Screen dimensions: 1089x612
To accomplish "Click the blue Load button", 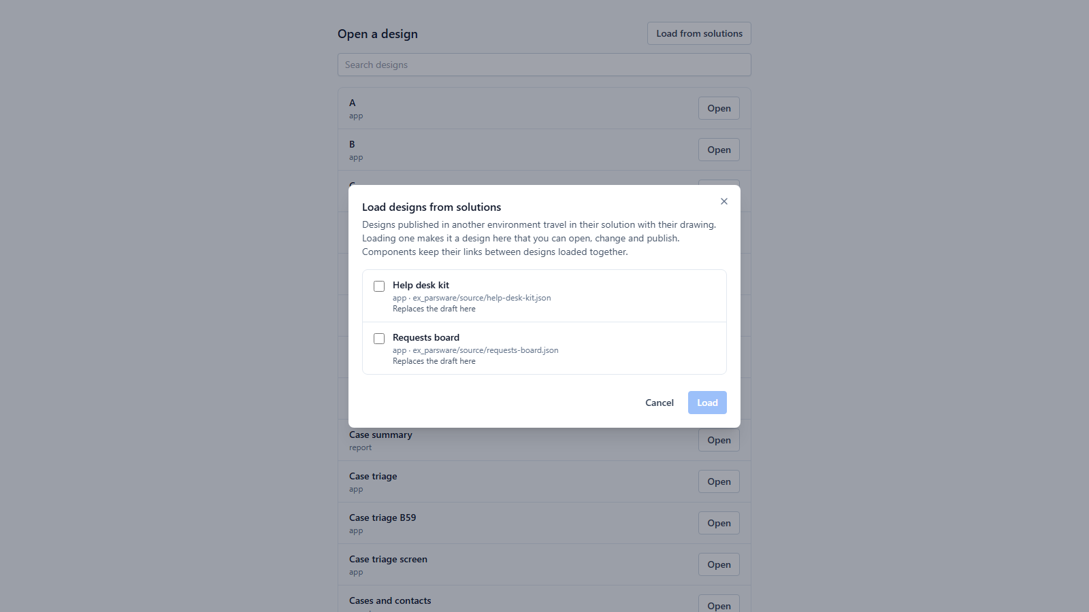I will [x=707, y=403].
